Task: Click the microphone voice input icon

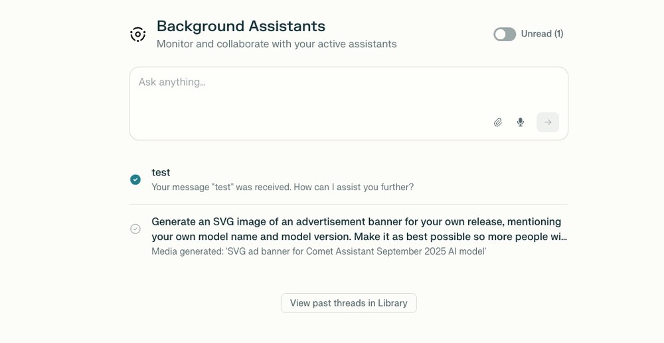Action: click(x=521, y=122)
